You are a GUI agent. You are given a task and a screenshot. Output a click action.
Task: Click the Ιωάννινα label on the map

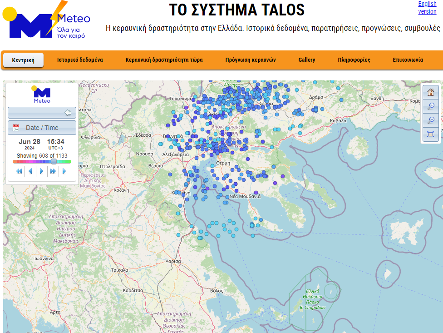coord(44,258)
